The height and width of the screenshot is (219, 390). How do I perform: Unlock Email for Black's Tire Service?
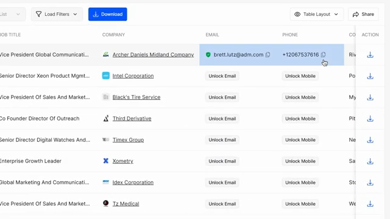(x=222, y=97)
